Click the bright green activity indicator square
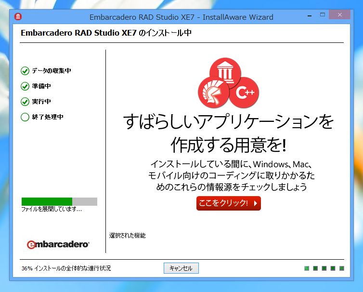The height and width of the screenshot is (292, 363). 307,268
